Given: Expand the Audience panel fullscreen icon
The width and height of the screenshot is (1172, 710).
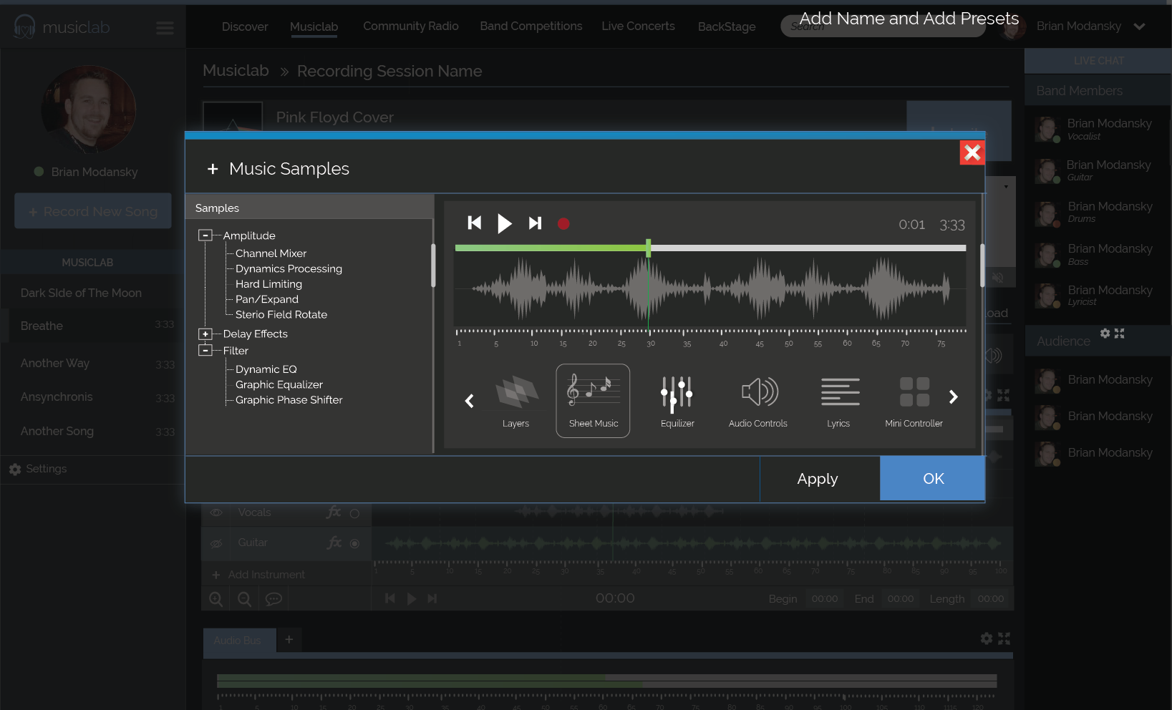Looking at the screenshot, I should pyautogui.click(x=1120, y=334).
